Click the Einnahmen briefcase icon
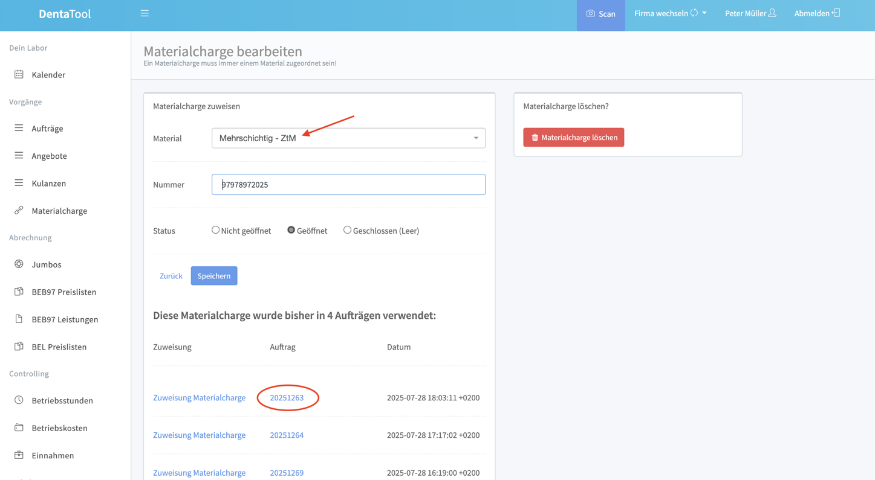875x480 pixels. [19, 455]
